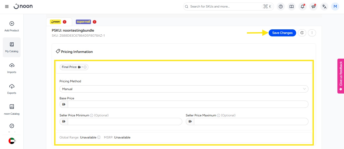Open the language translation icon
The height and width of the screenshot is (149, 344).
point(324,7)
